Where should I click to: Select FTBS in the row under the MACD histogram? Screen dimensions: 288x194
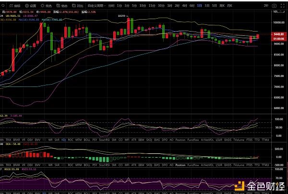249,165
